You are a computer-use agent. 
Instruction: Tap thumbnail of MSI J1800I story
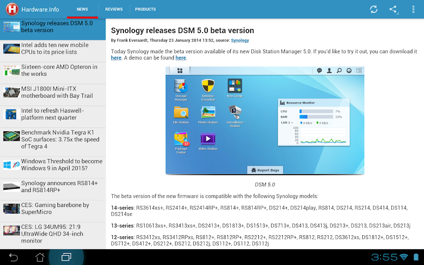(x=11, y=92)
